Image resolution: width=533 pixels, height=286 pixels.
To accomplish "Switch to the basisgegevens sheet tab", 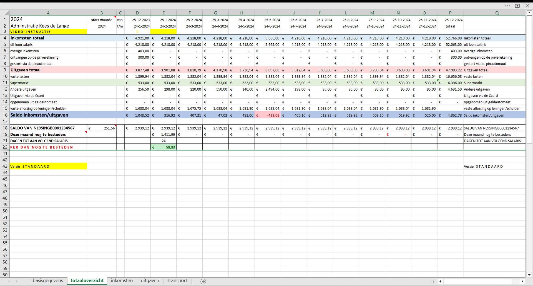I will [x=48, y=281].
